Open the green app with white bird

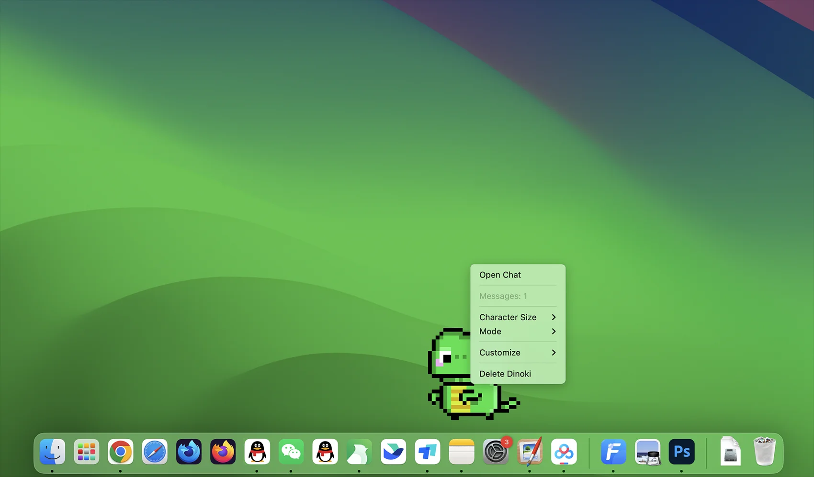(359, 452)
